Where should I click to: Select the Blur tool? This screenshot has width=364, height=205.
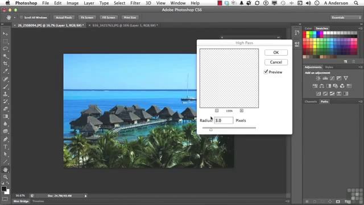coord(5,124)
